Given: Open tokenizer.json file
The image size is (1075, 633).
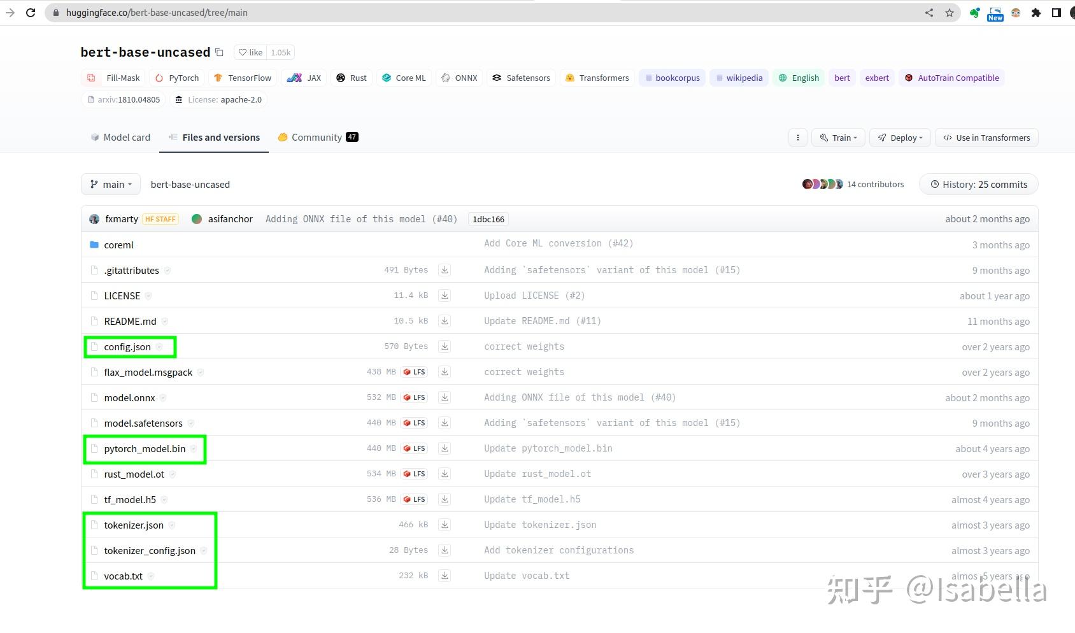Looking at the screenshot, I should click(x=134, y=525).
